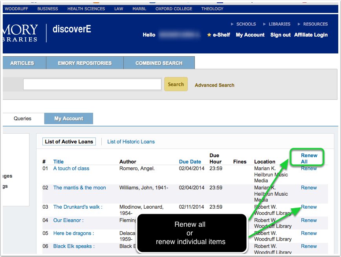Click the e-Shelf star icon
This screenshot has width=341, height=257.
coord(209,35)
